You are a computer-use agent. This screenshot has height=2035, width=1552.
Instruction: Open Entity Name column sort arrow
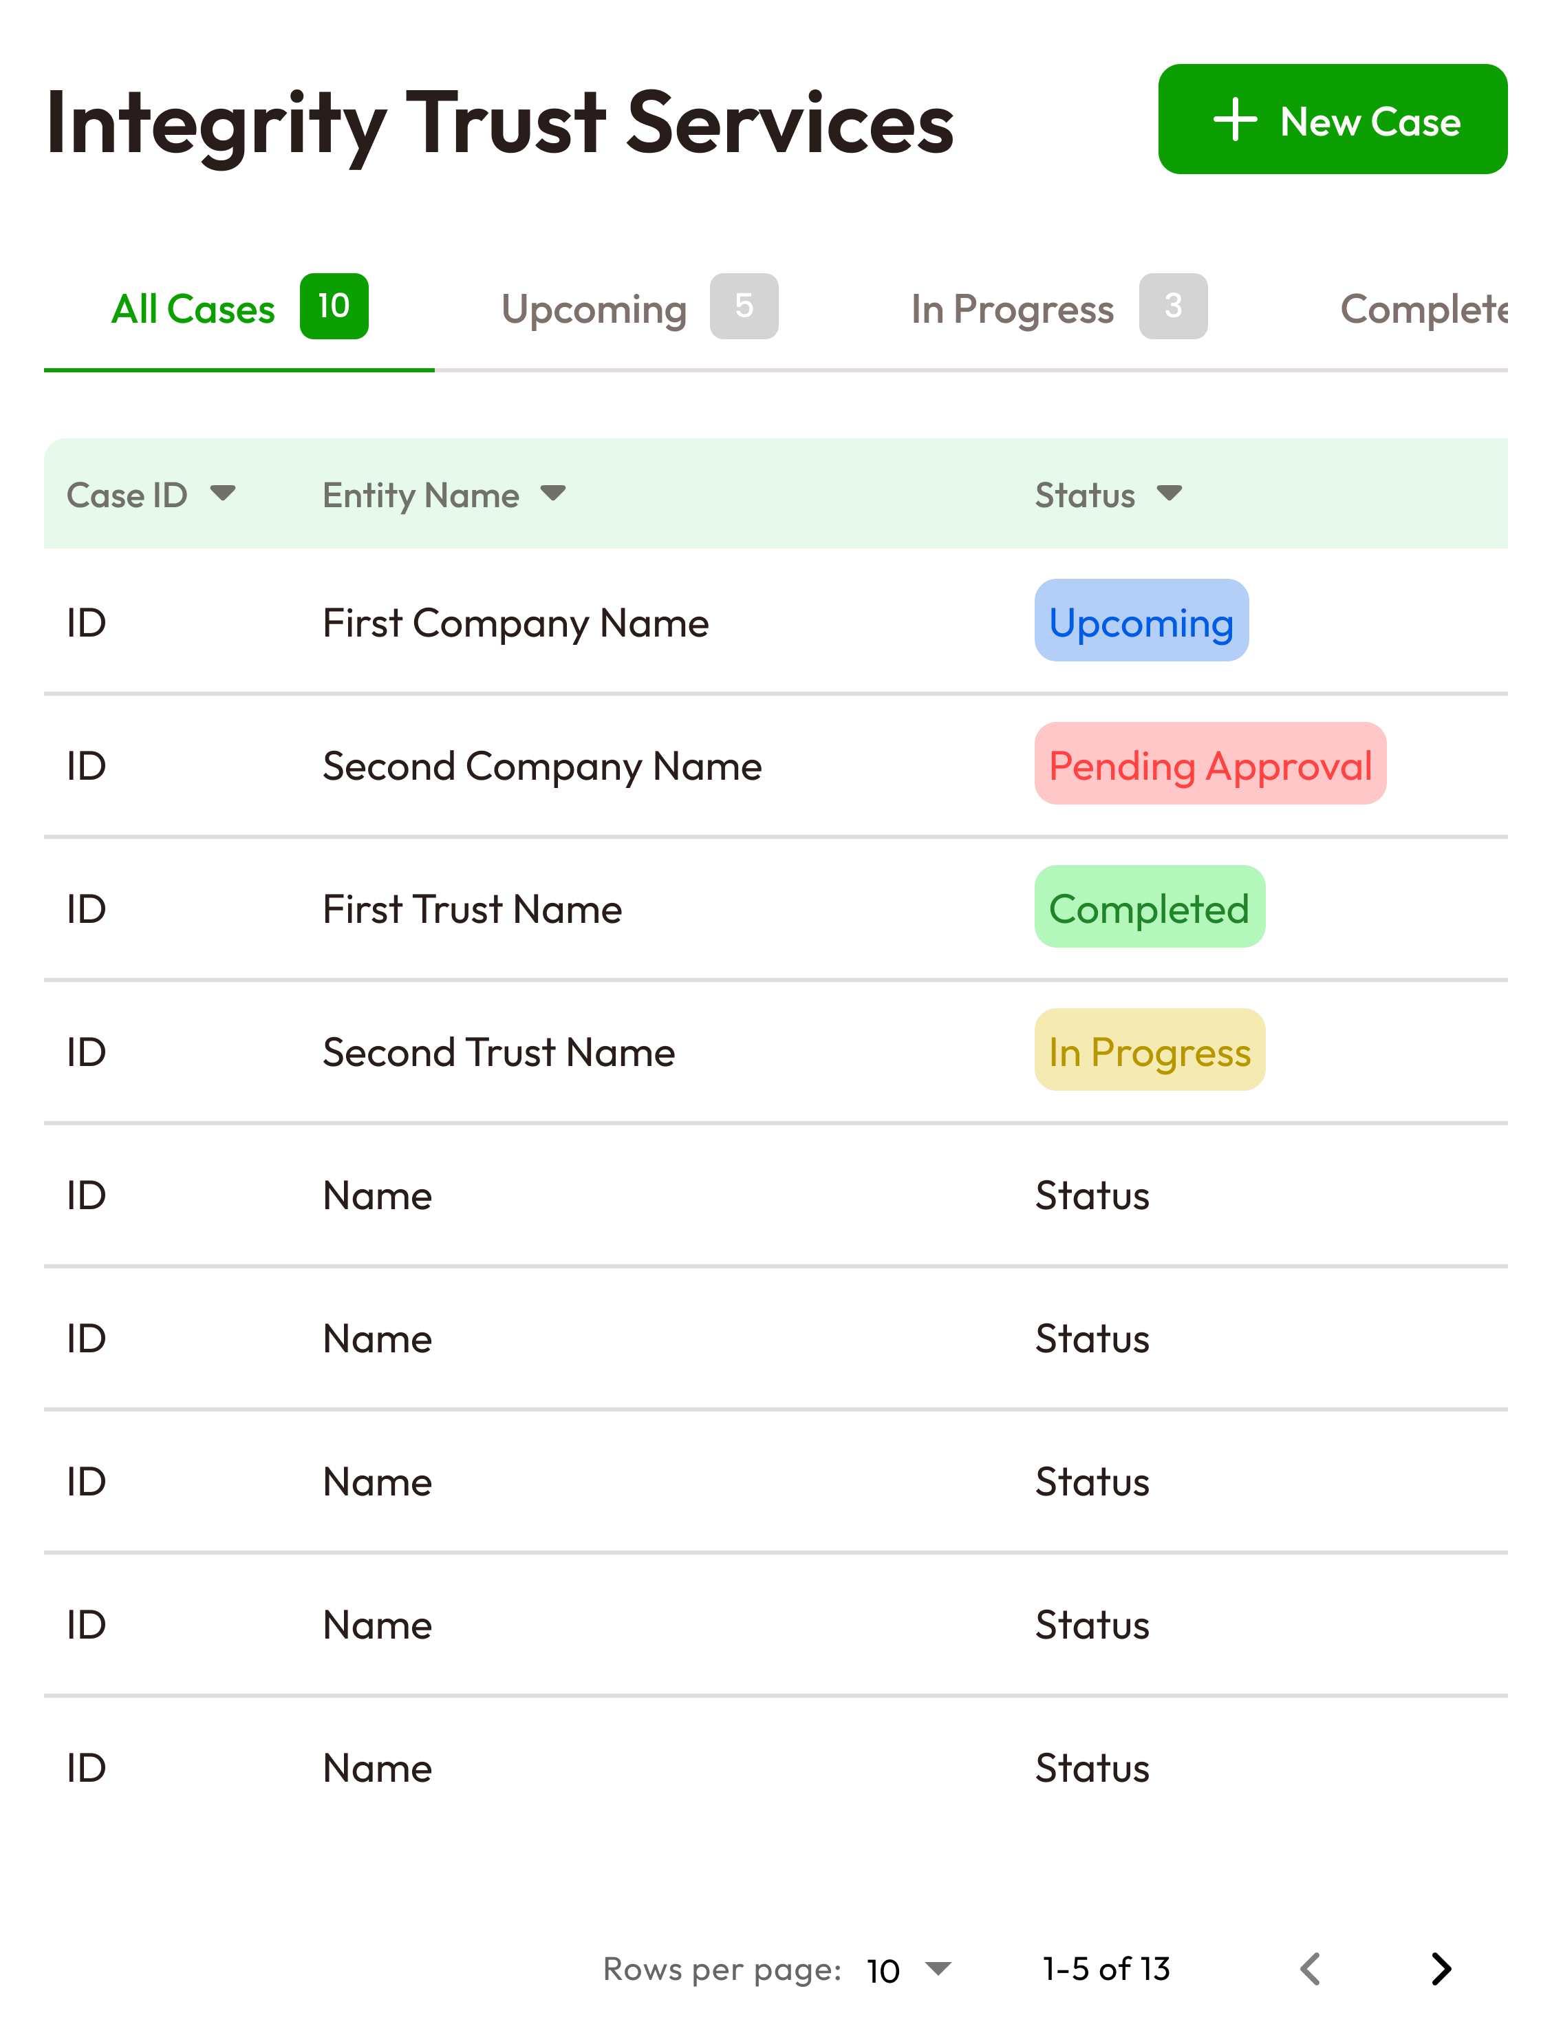(x=553, y=493)
